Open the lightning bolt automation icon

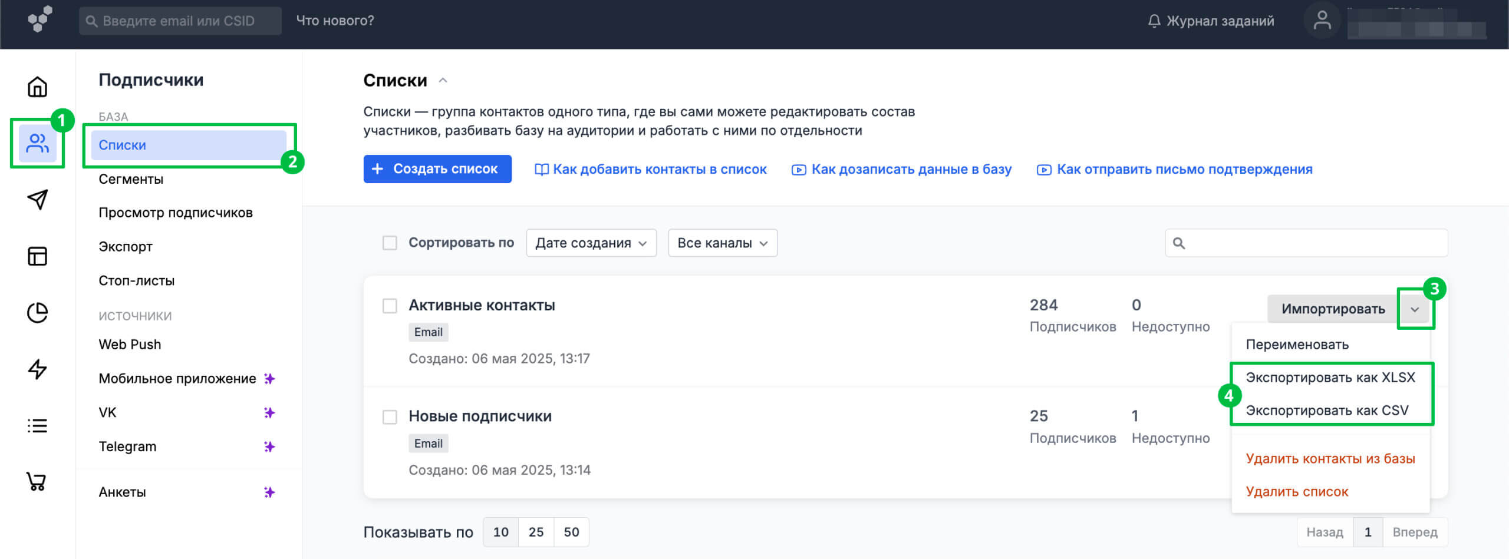[38, 369]
